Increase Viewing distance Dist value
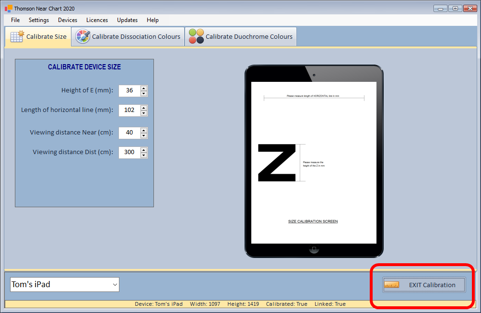 click(x=144, y=150)
